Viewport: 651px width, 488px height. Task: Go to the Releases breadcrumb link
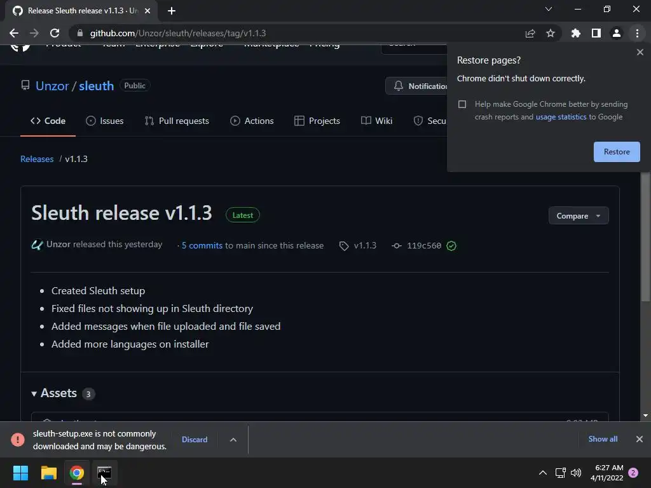(37, 159)
